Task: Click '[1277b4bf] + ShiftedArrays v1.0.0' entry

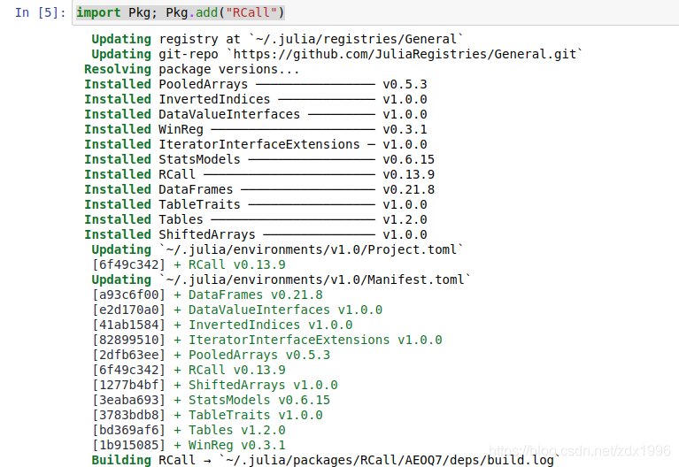Action: coord(215,386)
